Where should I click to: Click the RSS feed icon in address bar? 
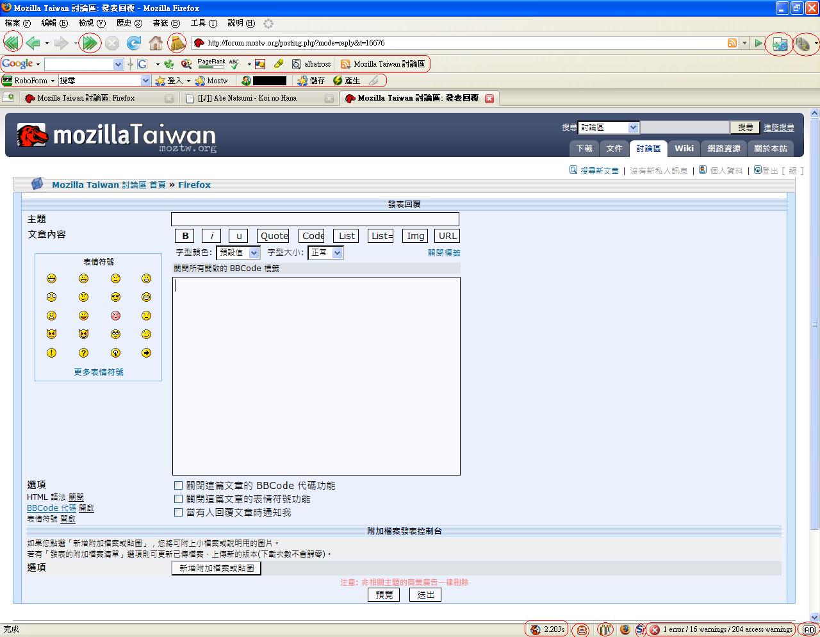[x=732, y=43]
